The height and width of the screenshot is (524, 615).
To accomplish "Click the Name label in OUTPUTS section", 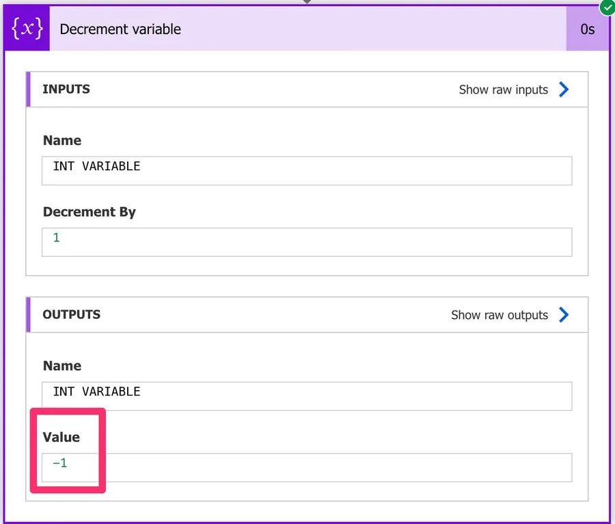I will click(x=62, y=366).
